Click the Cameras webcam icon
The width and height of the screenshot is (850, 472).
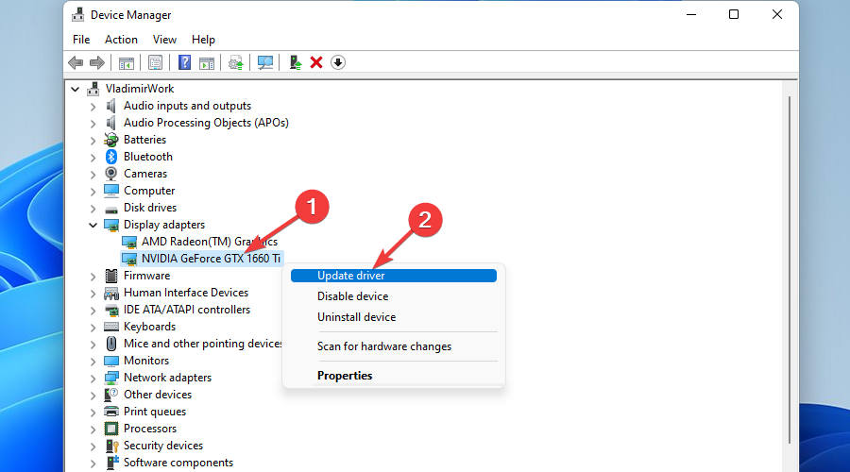(111, 174)
